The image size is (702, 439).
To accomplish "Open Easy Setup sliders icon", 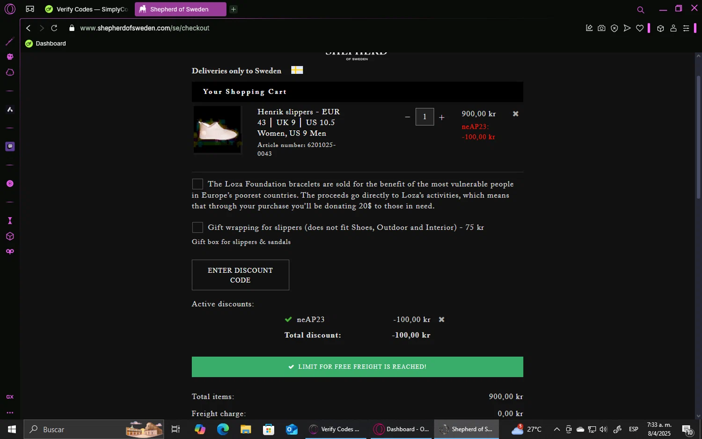I will 686,28.
